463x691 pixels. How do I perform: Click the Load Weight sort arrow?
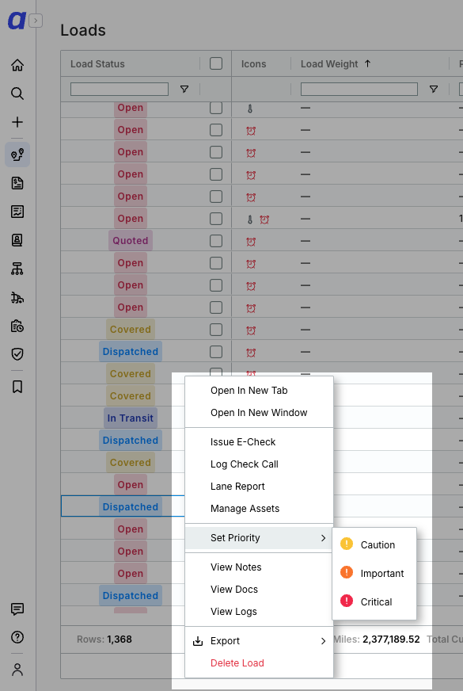367,64
